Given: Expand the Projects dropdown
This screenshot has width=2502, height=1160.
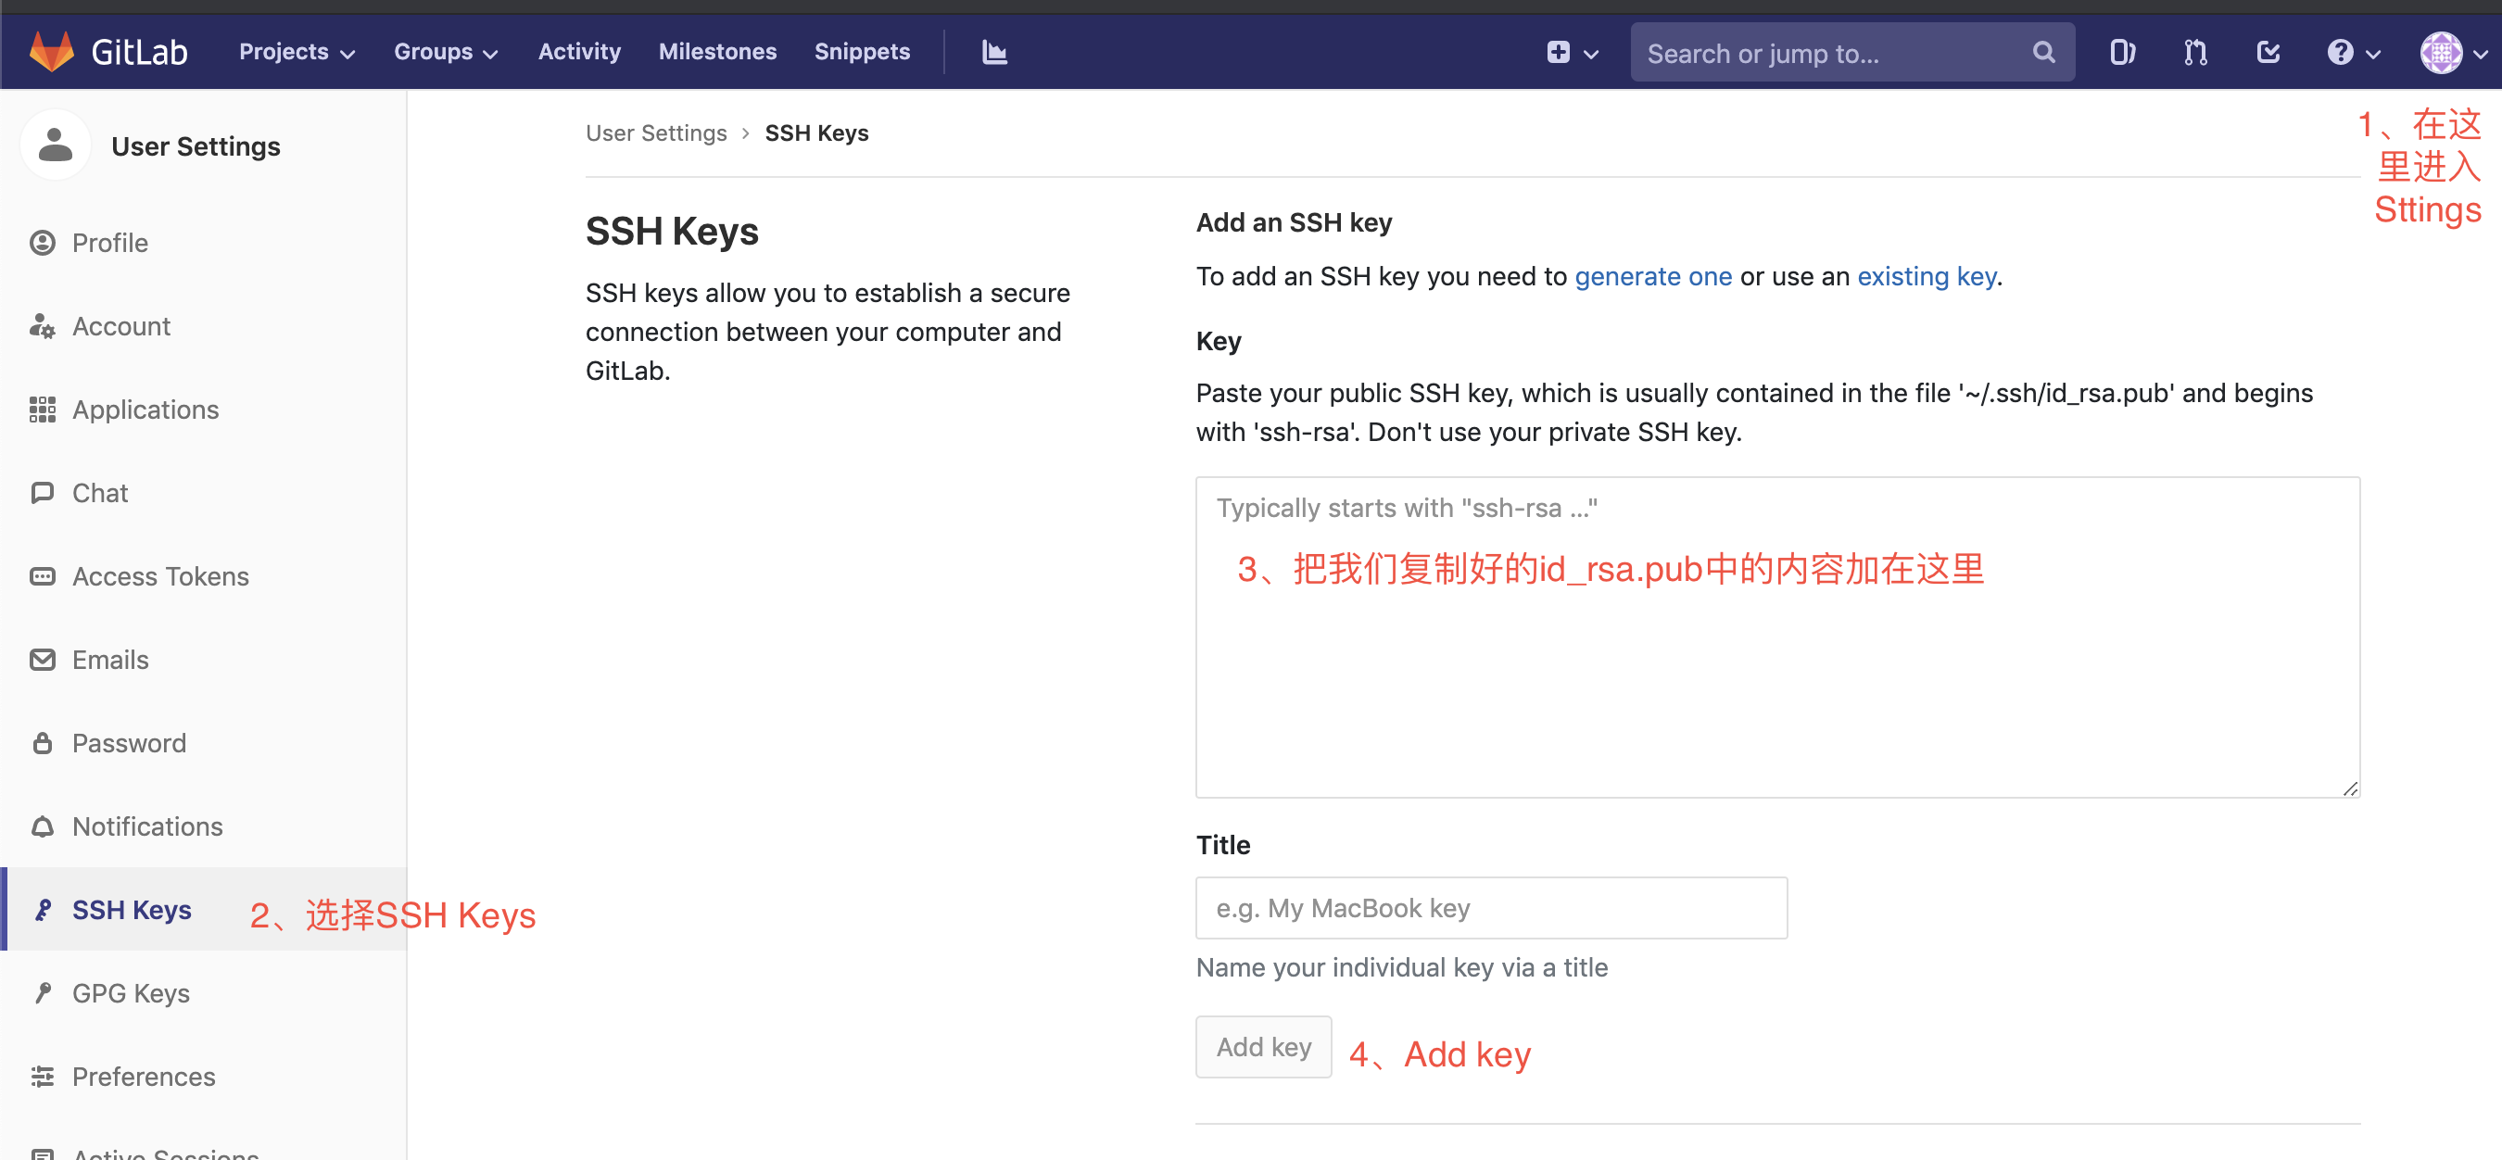Looking at the screenshot, I should pyautogui.click(x=297, y=52).
